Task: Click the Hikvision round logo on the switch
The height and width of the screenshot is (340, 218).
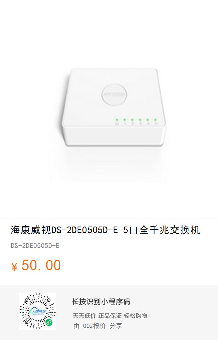Action: click(114, 95)
